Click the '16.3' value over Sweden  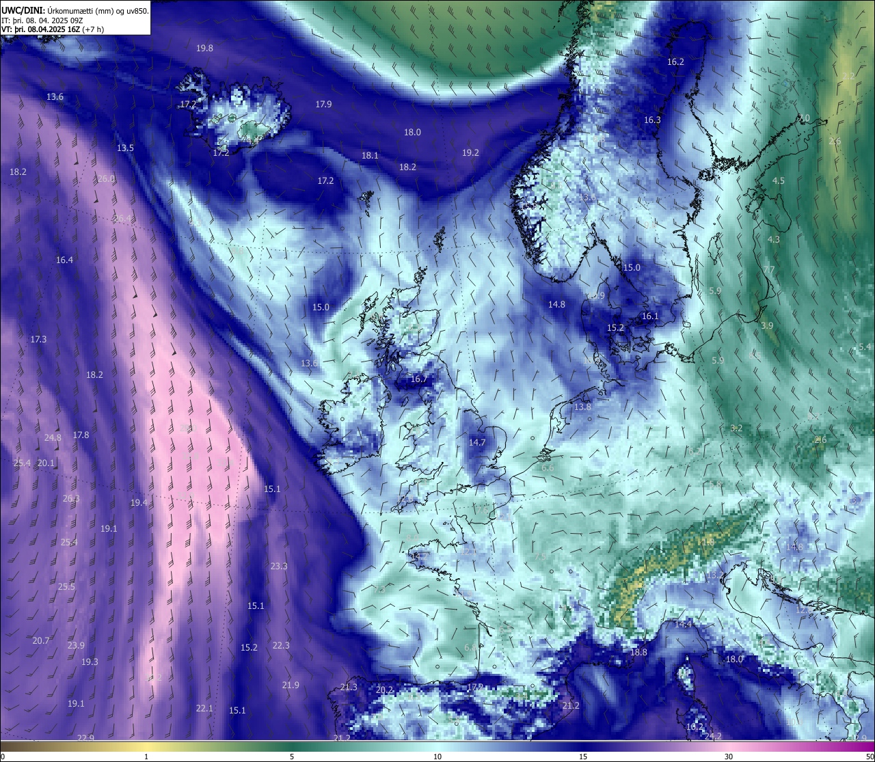[652, 120]
